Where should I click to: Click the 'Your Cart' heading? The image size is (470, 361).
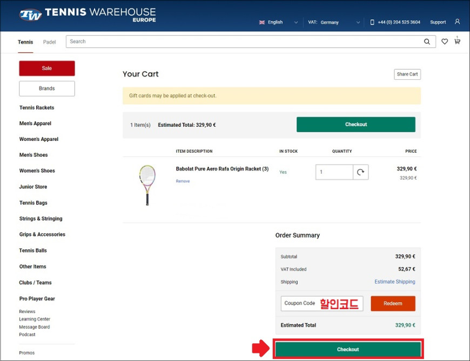point(140,74)
